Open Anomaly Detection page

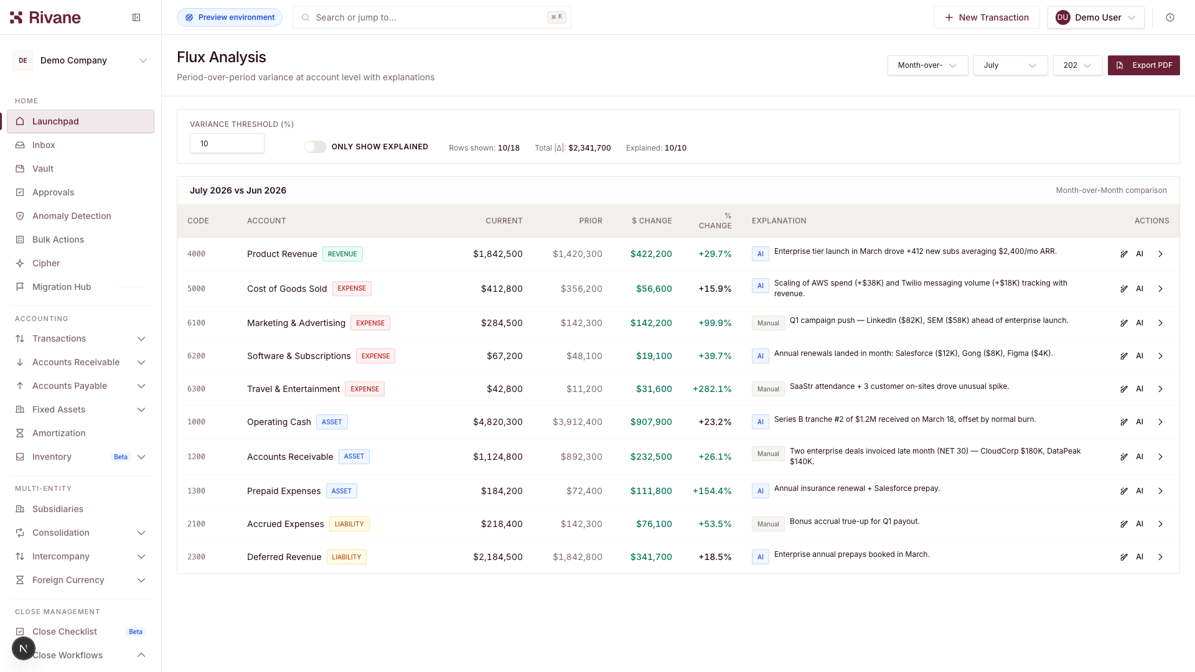(x=80, y=216)
